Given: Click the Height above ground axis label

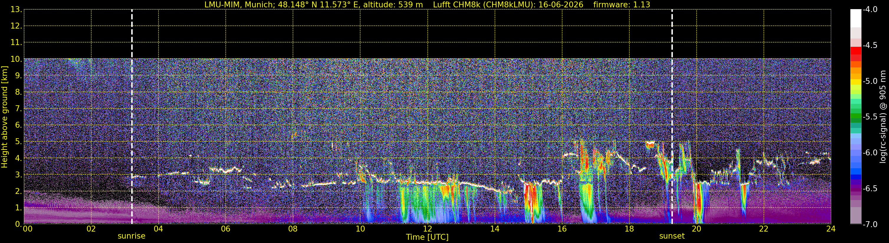Looking at the screenshot, I should tap(4, 117).
